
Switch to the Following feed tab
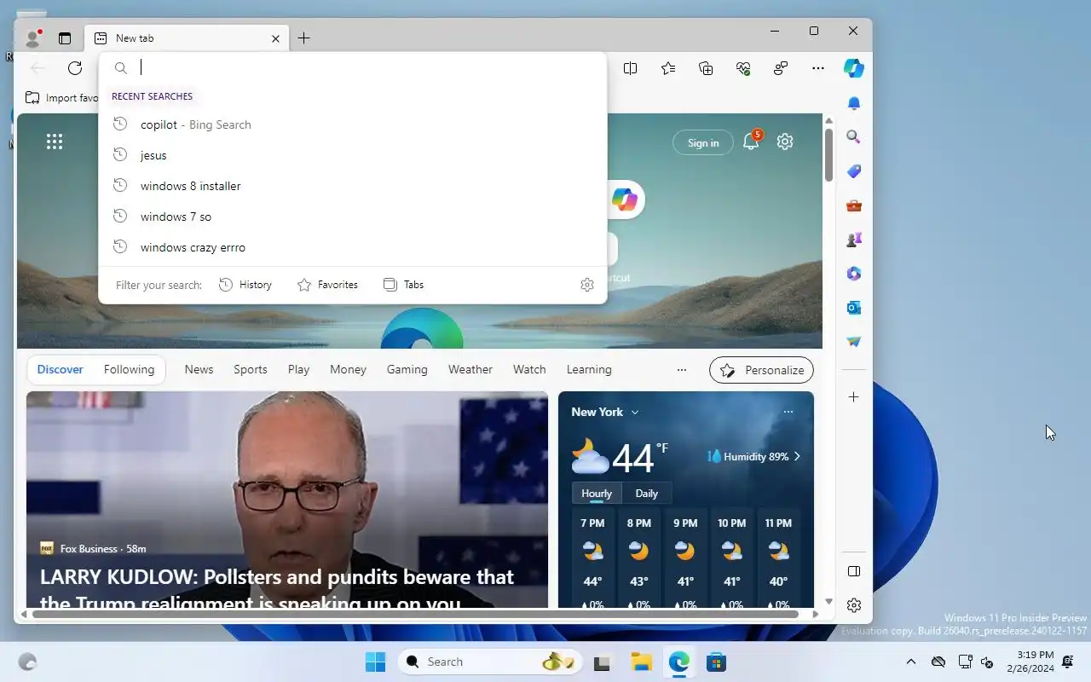129,370
